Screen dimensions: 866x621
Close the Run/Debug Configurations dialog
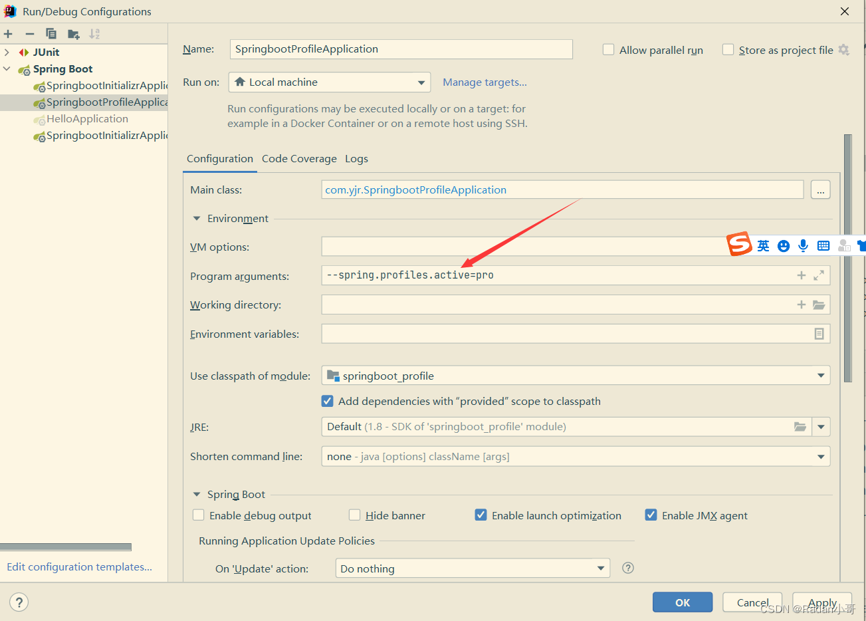(x=845, y=11)
